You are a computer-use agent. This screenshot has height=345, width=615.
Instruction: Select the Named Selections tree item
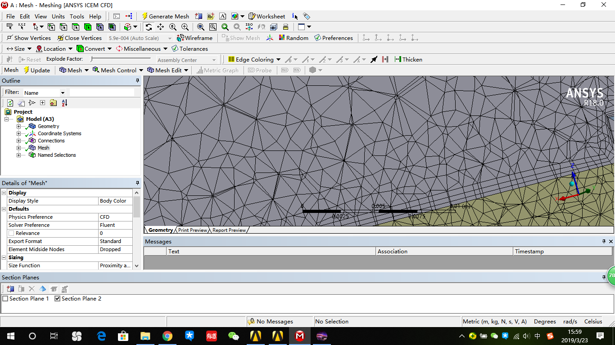57,155
